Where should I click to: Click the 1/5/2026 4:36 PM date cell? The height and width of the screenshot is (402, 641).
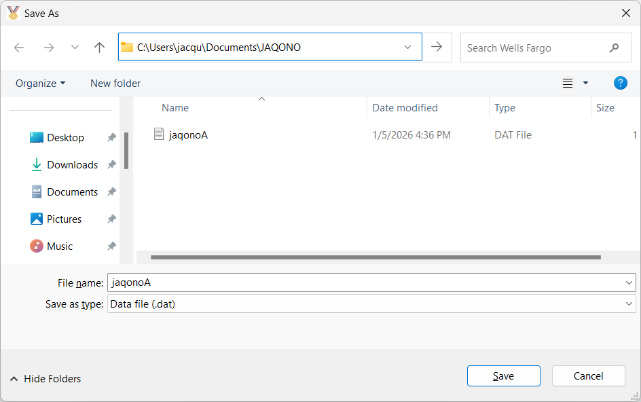411,135
